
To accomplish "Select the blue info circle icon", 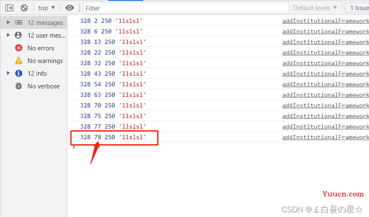I will coord(19,73).
